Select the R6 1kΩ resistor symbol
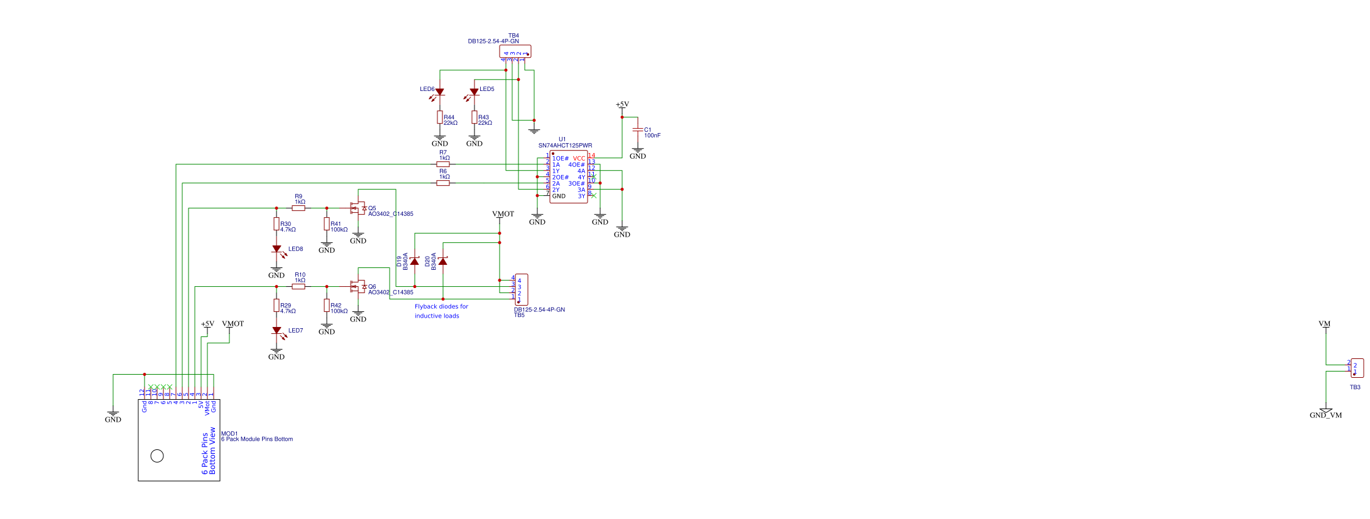The height and width of the screenshot is (519, 1370). click(x=443, y=183)
